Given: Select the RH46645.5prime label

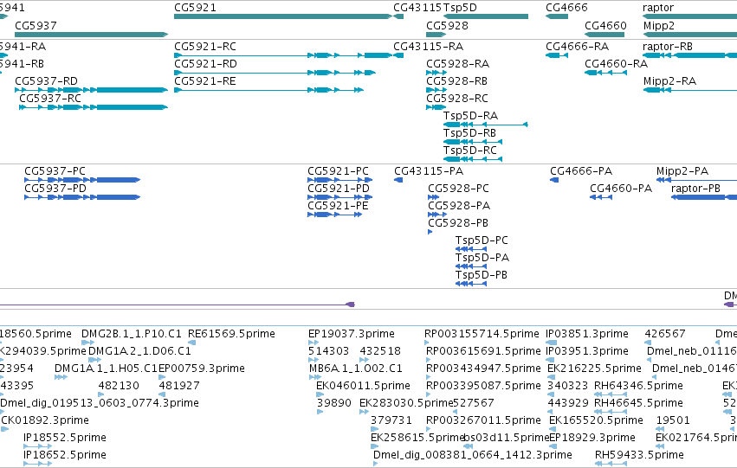Looking at the screenshot, I should [x=638, y=403].
